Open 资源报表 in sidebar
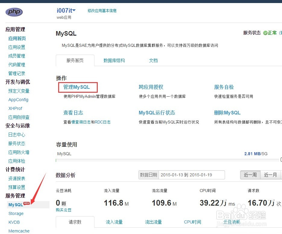282x234 pixels. [x=17, y=178]
